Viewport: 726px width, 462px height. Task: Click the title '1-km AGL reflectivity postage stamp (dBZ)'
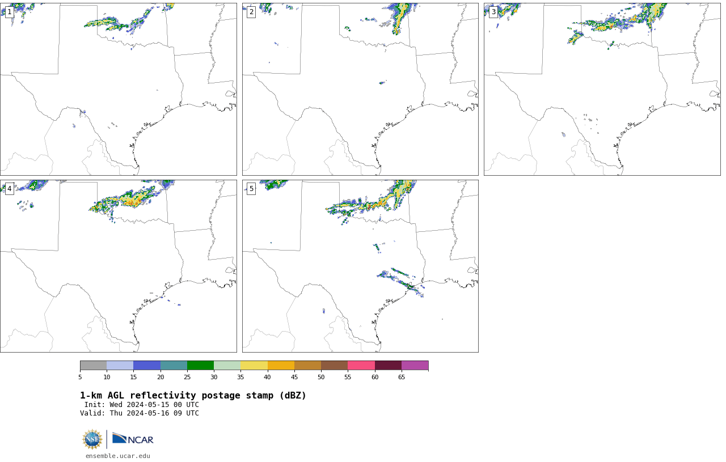click(193, 396)
